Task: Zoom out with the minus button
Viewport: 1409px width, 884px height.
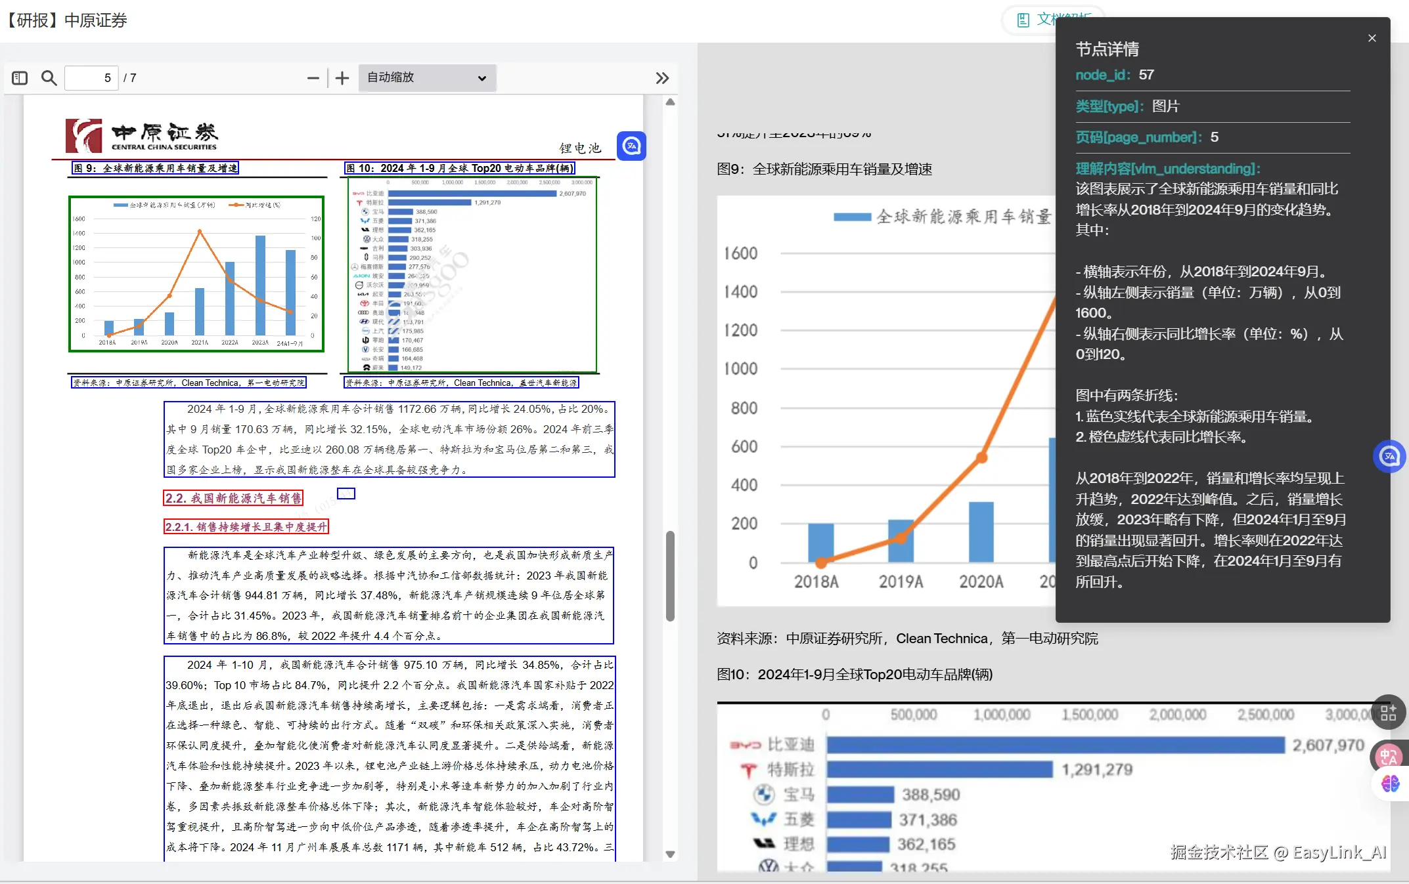Action: [x=313, y=78]
